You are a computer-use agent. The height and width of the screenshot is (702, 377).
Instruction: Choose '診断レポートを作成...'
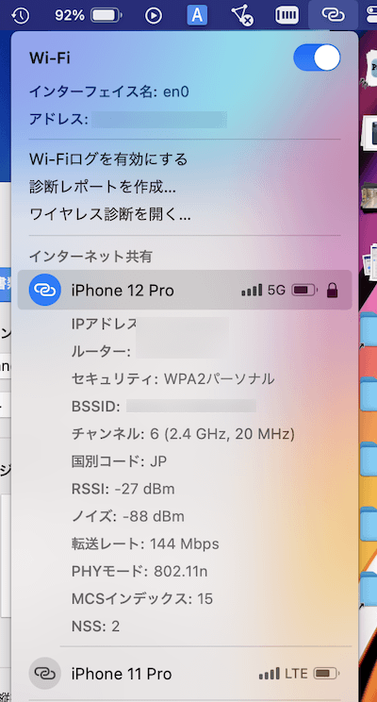[103, 187]
